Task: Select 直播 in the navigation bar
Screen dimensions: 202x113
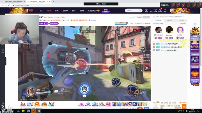Action: click(49, 11)
